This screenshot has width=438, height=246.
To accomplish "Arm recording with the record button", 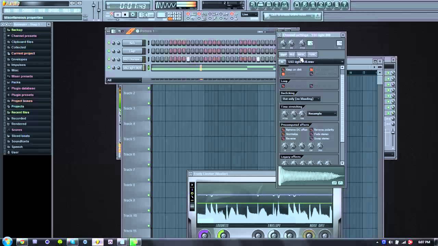I will (x=133, y=15).
